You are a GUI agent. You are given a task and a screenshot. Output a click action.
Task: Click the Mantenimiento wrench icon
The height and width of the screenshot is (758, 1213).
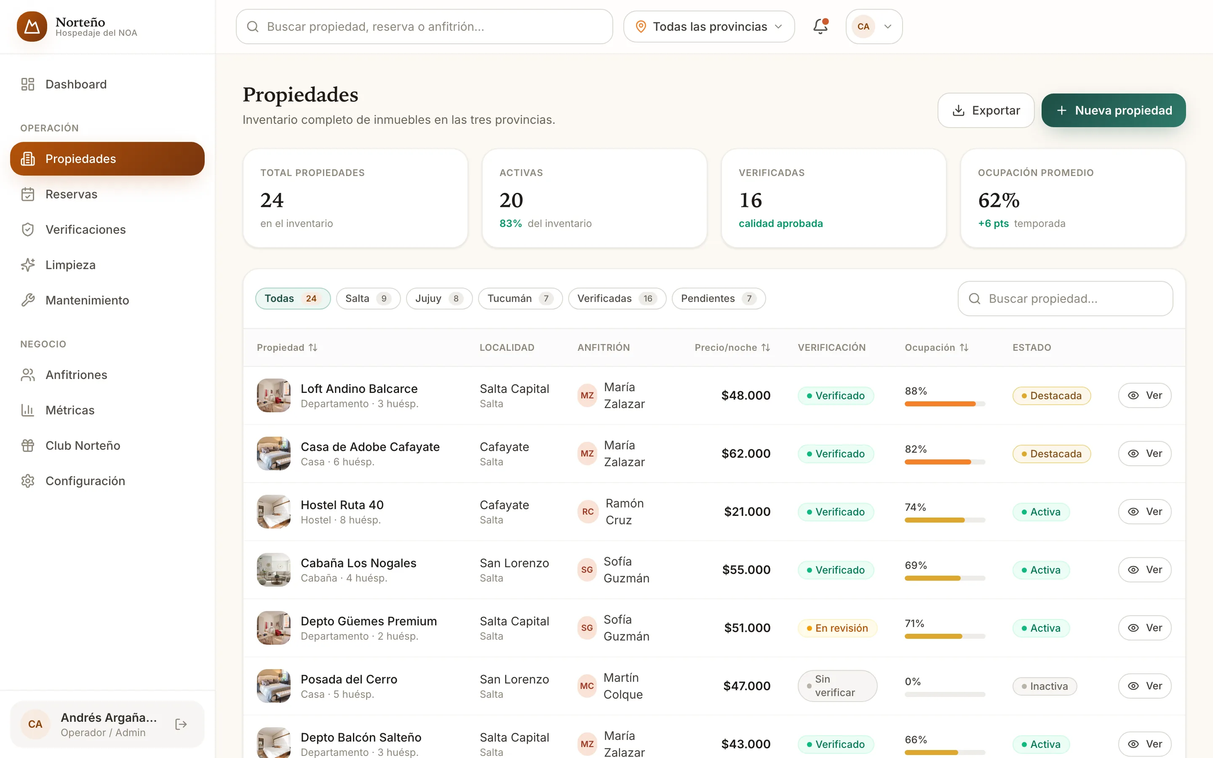click(27, 300)
